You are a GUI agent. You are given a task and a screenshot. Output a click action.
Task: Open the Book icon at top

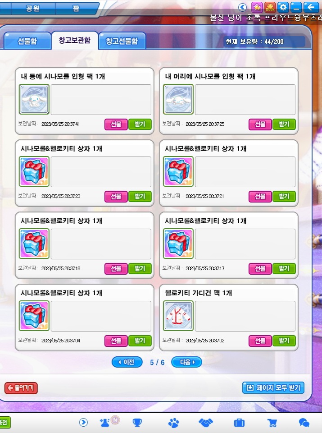270,7
